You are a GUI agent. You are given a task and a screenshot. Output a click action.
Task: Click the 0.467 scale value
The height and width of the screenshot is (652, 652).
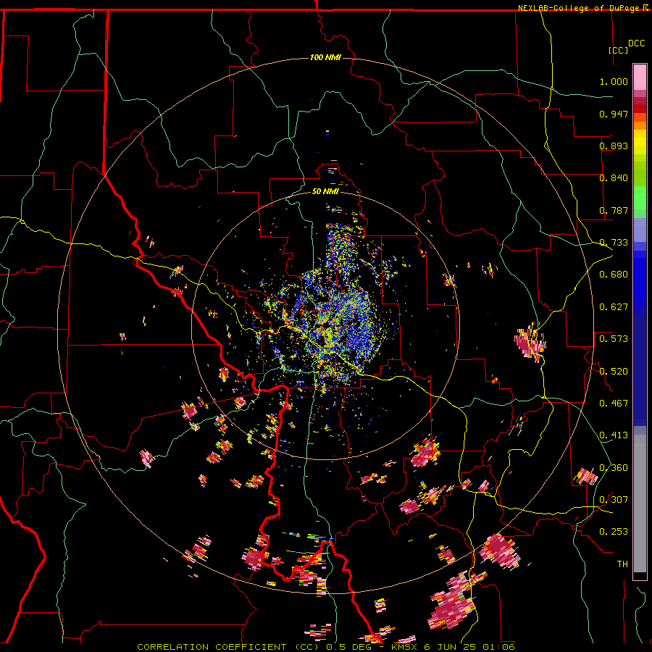click(x=614, y=404)
